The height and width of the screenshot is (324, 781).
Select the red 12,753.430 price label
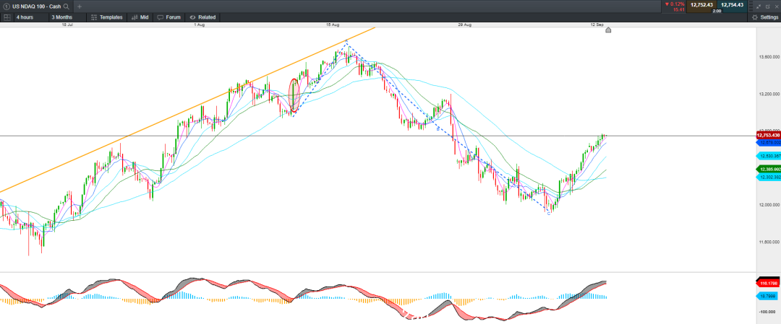767,135
